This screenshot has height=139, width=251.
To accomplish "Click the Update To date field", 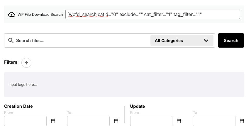I will pyautogui.click(x=214, y=121).
